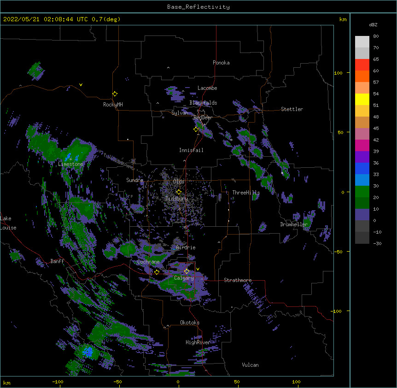
Task: Click the HighRiver town label
Action: 198,342
